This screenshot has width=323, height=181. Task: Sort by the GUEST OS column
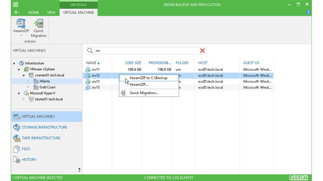tap(251, 63)
